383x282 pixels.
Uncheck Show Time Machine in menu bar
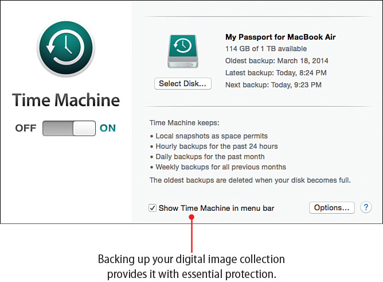pos(153,208)
